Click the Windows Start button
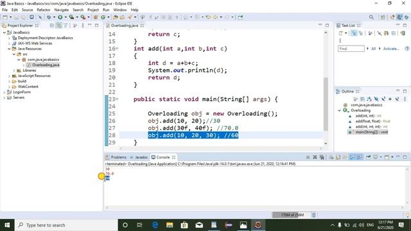The width and height of the screenshot is (411, 231). [x=7, y=225]
